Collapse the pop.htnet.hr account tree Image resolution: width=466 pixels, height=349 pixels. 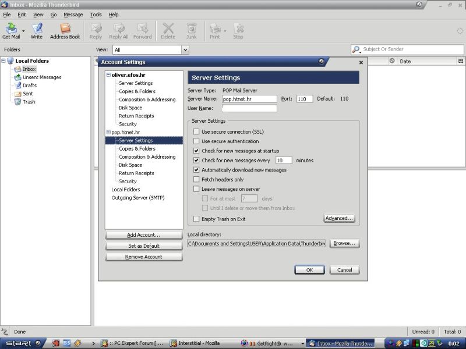point(108,133)
